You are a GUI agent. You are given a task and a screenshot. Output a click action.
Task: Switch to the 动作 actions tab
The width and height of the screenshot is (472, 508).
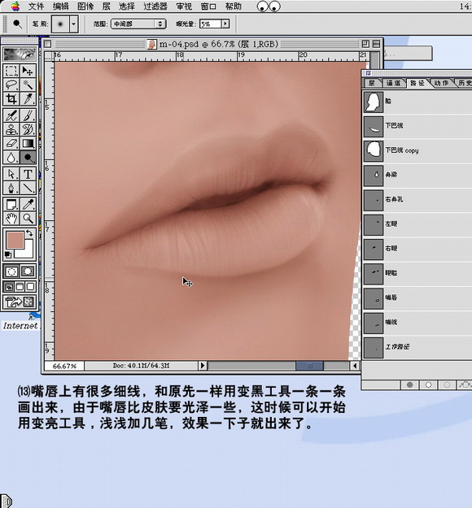pyautogui.click(x=441, y=83)
